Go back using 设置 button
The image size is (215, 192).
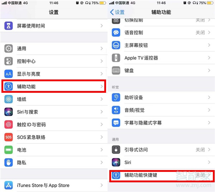coord(118,12)
